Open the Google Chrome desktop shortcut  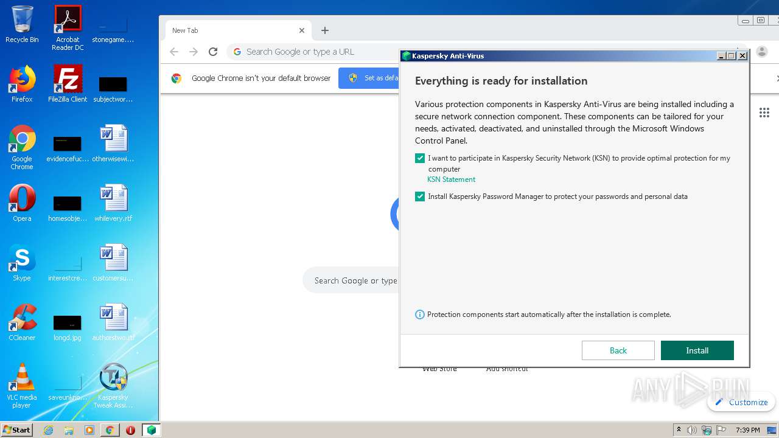tap(22, 147)
